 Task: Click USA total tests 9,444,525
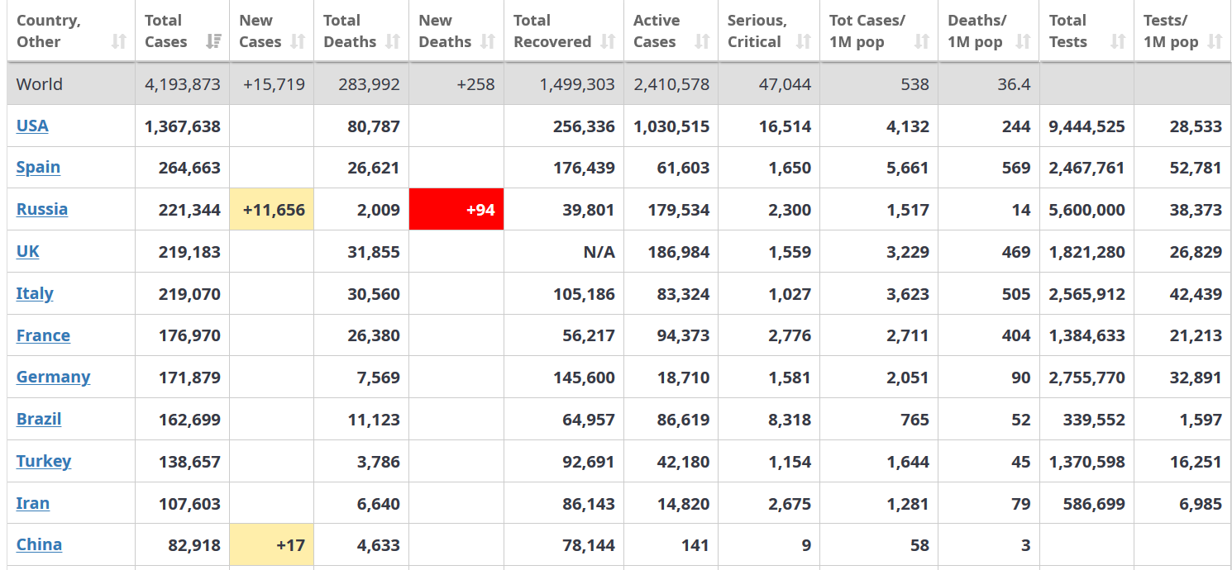(1086, 126)
